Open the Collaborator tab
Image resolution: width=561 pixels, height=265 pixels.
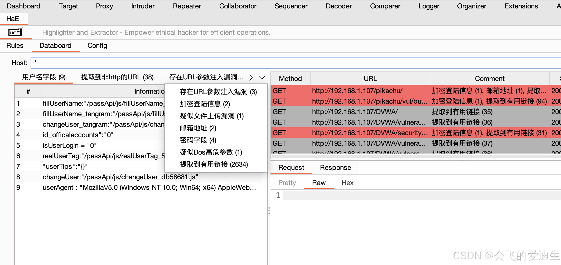point(238,6)
